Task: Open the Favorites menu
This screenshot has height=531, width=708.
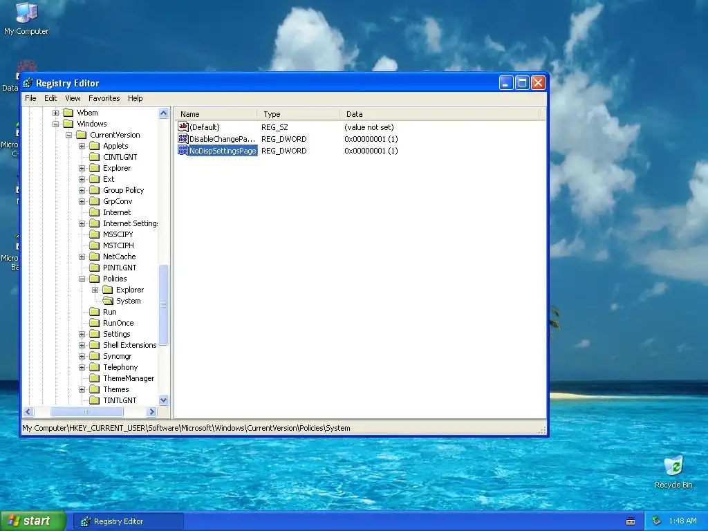Action: tap(104, 98)
